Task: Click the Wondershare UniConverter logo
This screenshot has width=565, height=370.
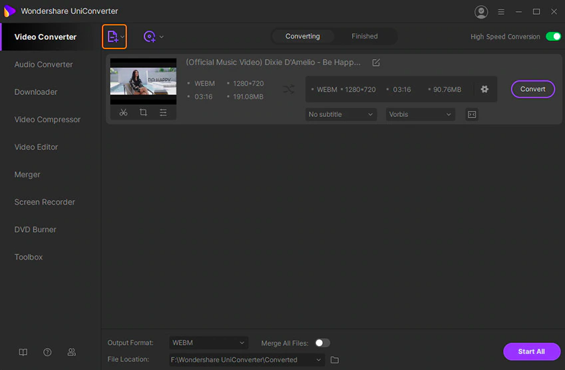Action: (x=9, y=11)
